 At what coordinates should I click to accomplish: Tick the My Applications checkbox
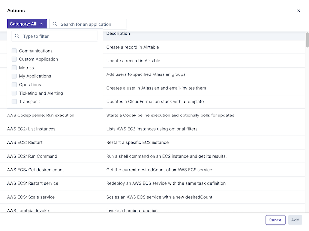click(14, 76)
